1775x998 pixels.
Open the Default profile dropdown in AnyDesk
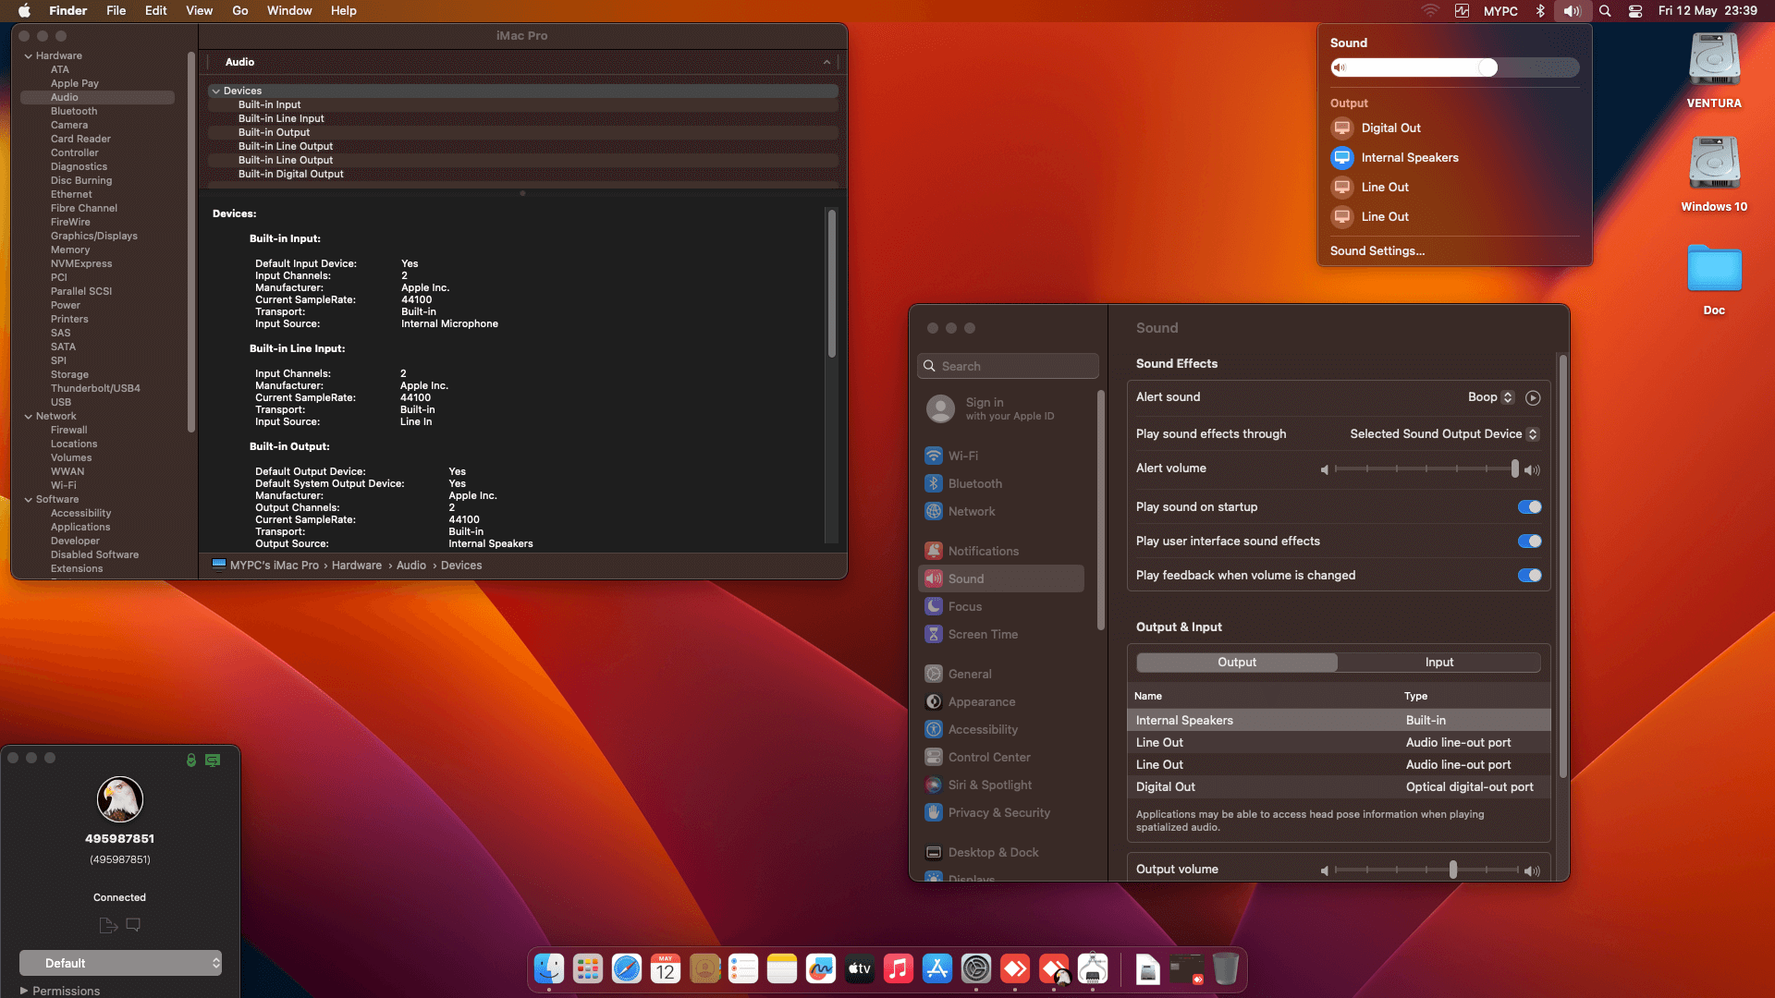(x=120, y=963)
